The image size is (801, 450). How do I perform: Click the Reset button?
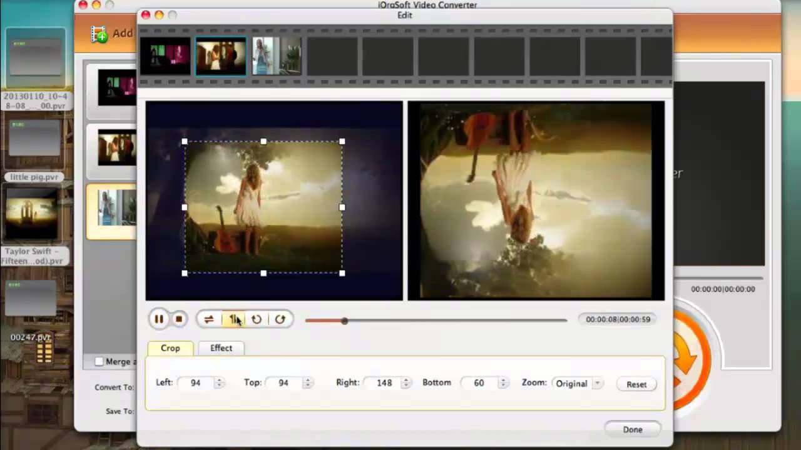pyautogui.click(x=636, y=384)
